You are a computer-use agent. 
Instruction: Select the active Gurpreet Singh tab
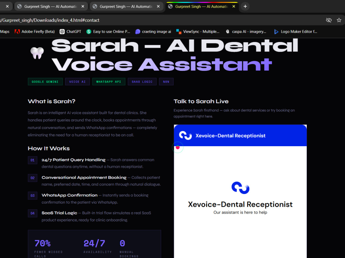202,6
